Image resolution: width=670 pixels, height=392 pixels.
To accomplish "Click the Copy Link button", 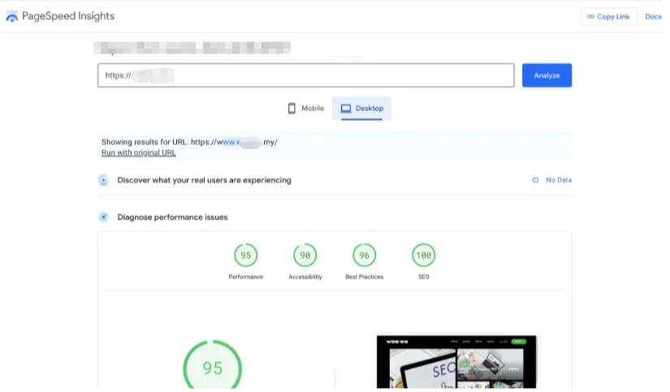I will [x=609, y=16].
